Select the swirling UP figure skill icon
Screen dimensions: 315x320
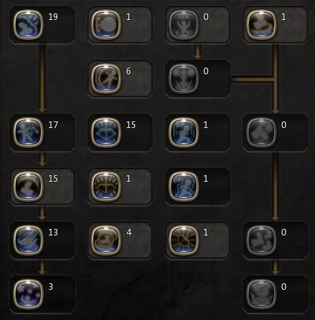pos(183,186)
